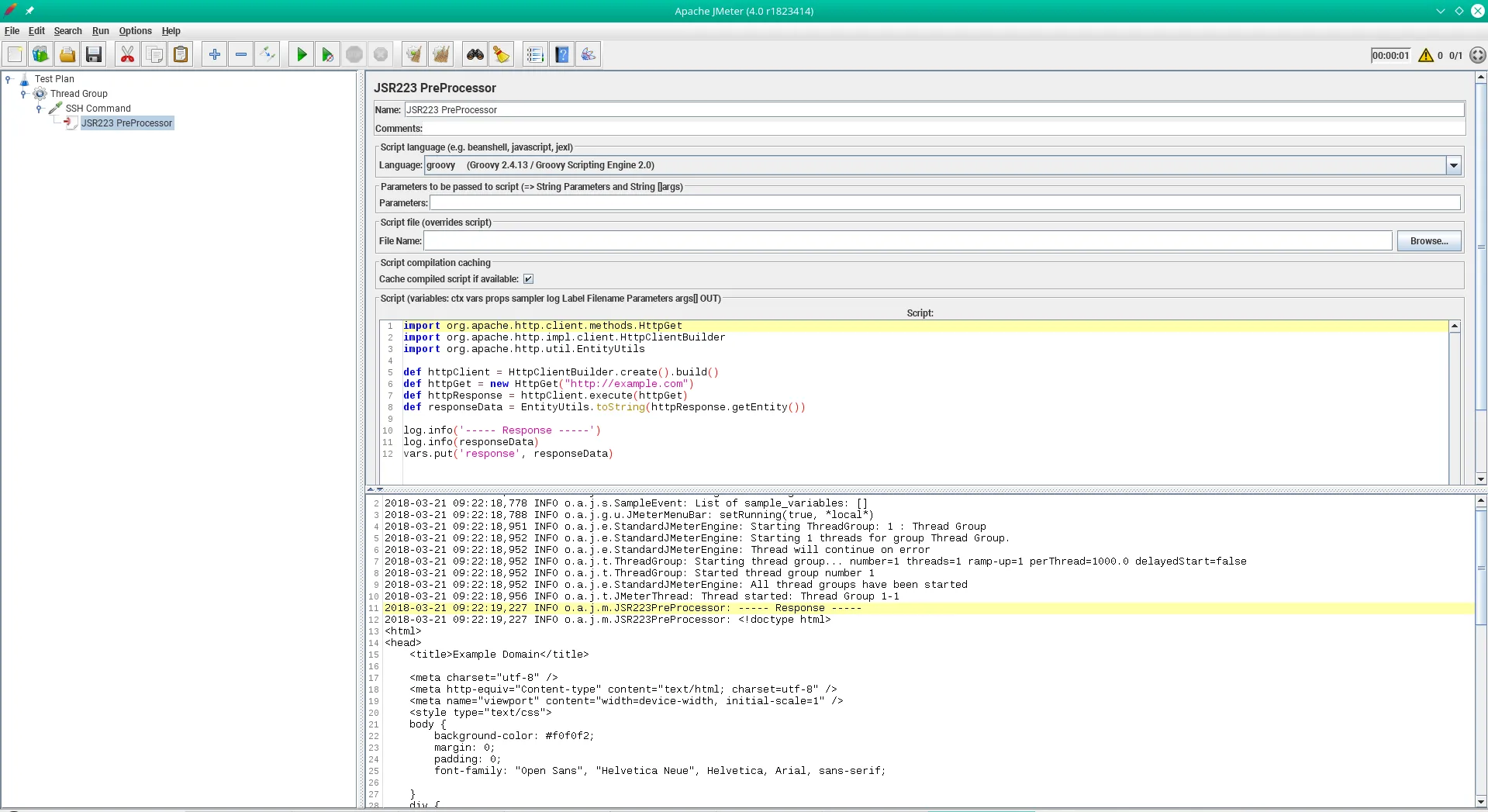Image resolution: width=1488 pixels, height=812 pixels.
Task: Open the Templates icon
Action: [x=40, y=54]
